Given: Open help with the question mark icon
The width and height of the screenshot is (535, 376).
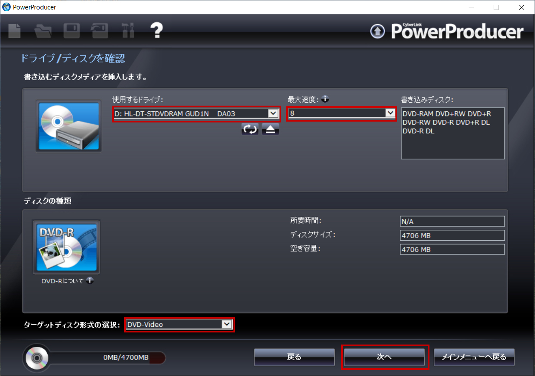Looking at the screenshot, I should [156, 30].
